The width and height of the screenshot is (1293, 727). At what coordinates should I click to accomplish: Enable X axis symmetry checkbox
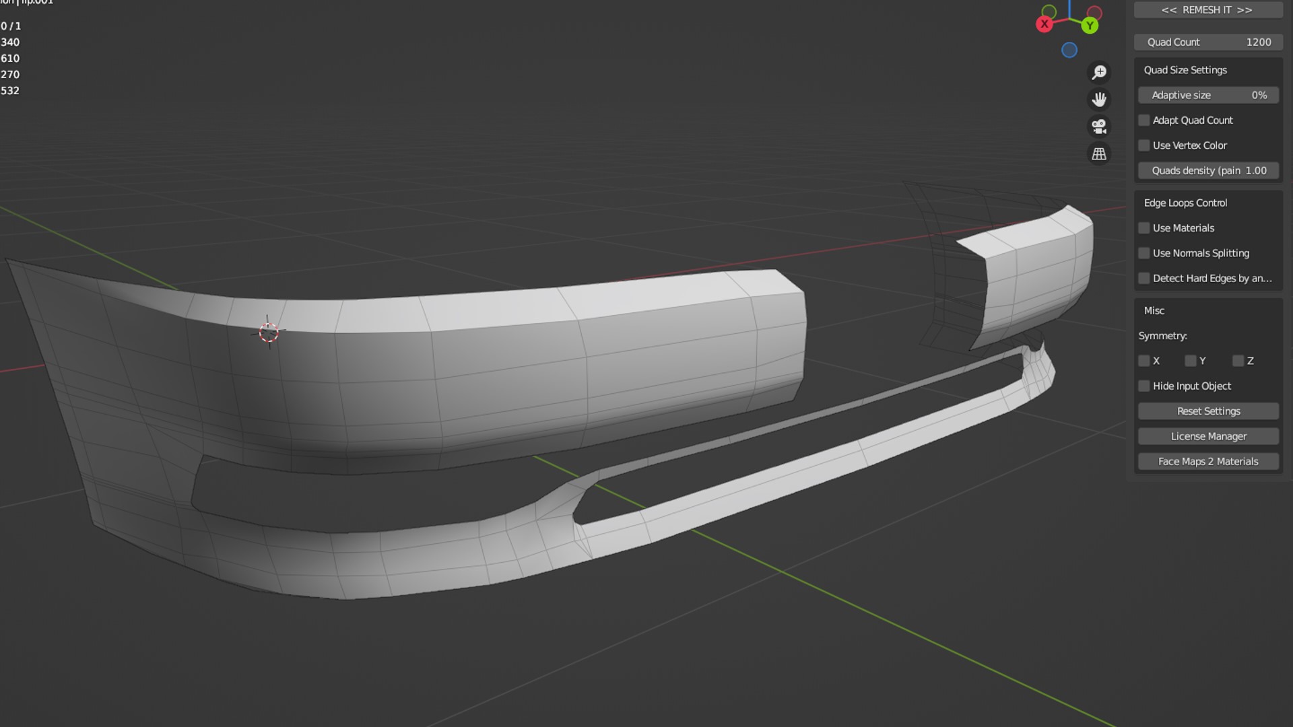pyautogui.click(x=1144, y=361)
